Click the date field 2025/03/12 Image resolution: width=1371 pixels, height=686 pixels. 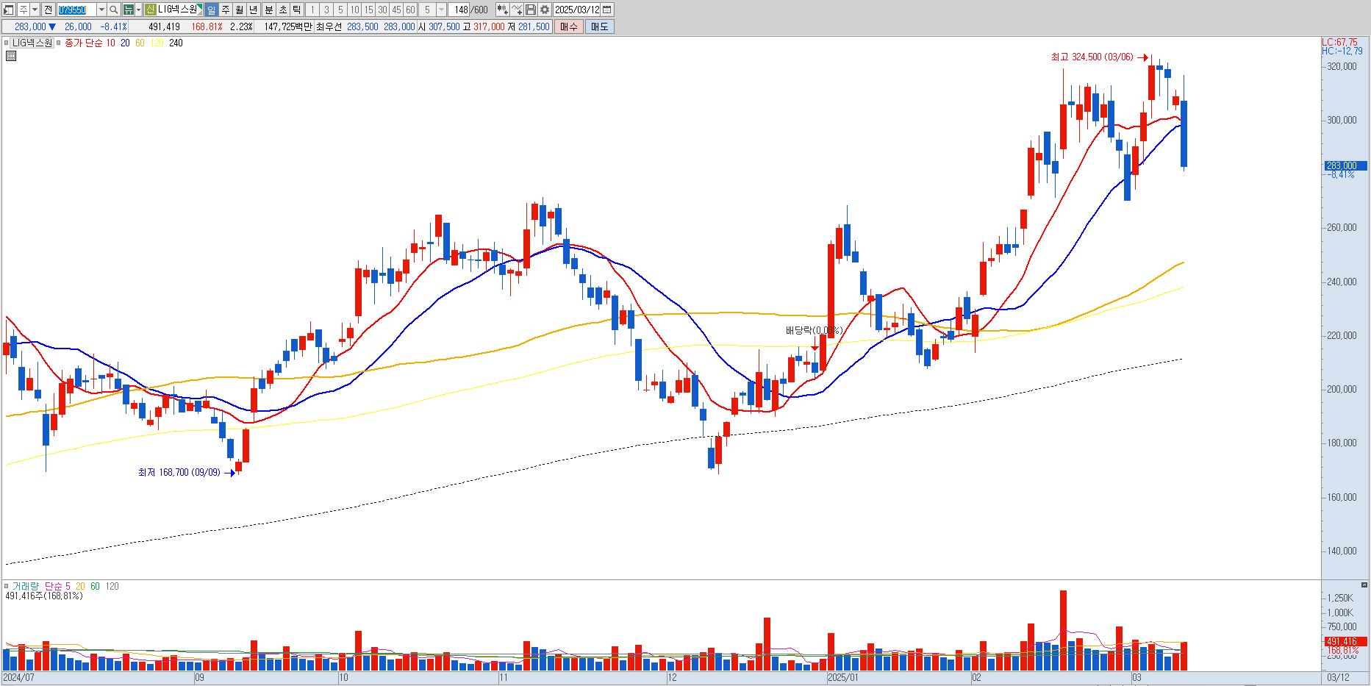tap(577, 10)
